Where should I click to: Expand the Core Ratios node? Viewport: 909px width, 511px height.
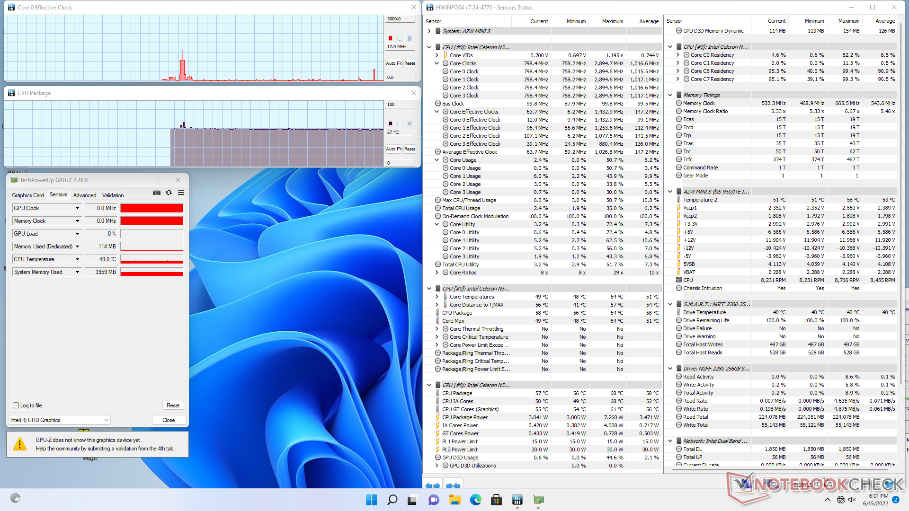tap(437, 273)
